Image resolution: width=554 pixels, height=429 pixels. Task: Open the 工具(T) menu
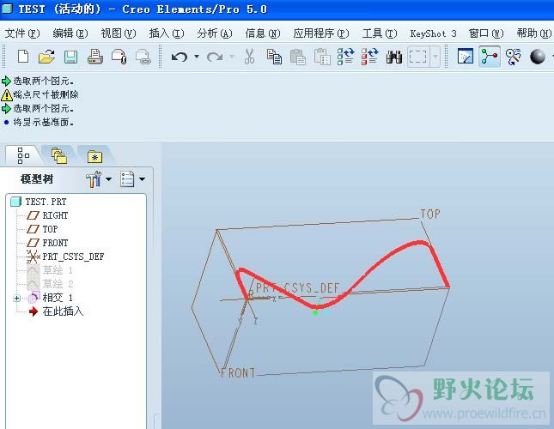[380, 33]
